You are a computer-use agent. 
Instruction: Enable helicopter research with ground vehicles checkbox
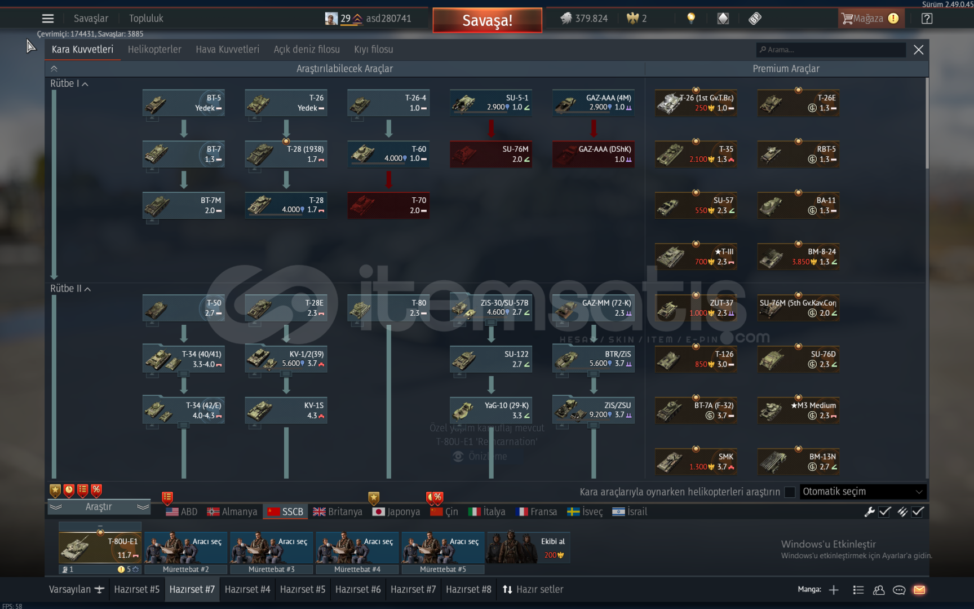790,492
